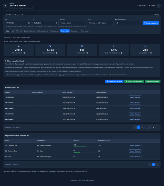Select the Questa settimana quick range

(29, 31)
